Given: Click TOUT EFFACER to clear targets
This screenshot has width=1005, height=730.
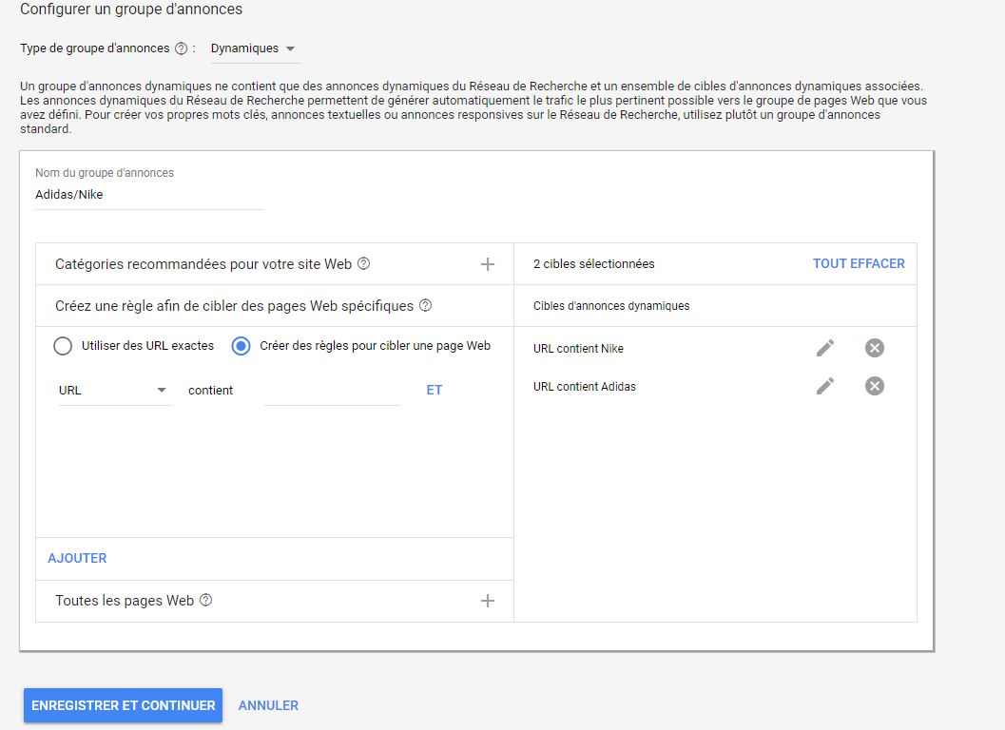Looking at the screenshot, I should [859, 263].
